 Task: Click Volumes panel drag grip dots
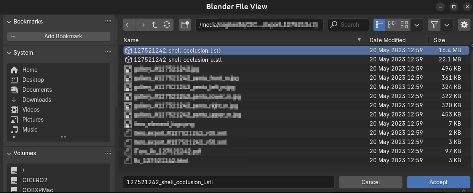(108, 153)
